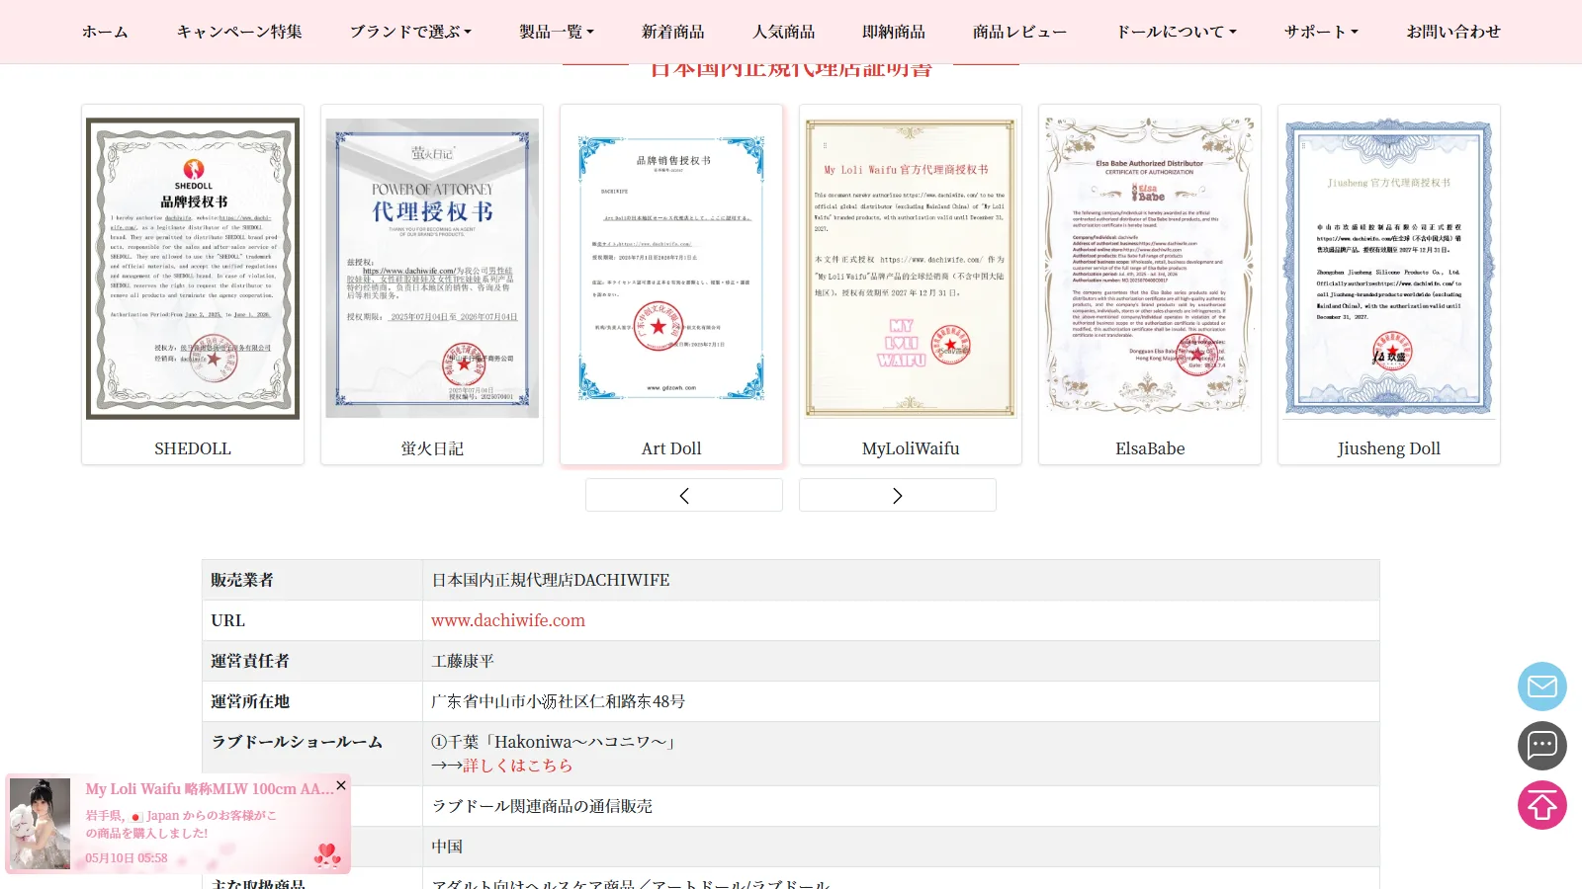
Task: Expand the 製品一覧 dropdown menu
Action: [x=557, y=32]
